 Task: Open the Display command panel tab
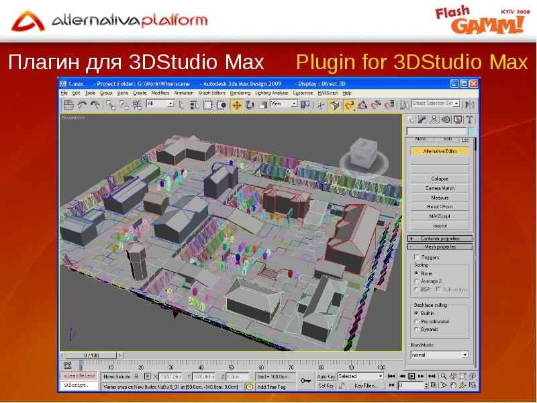click(458, 120)
